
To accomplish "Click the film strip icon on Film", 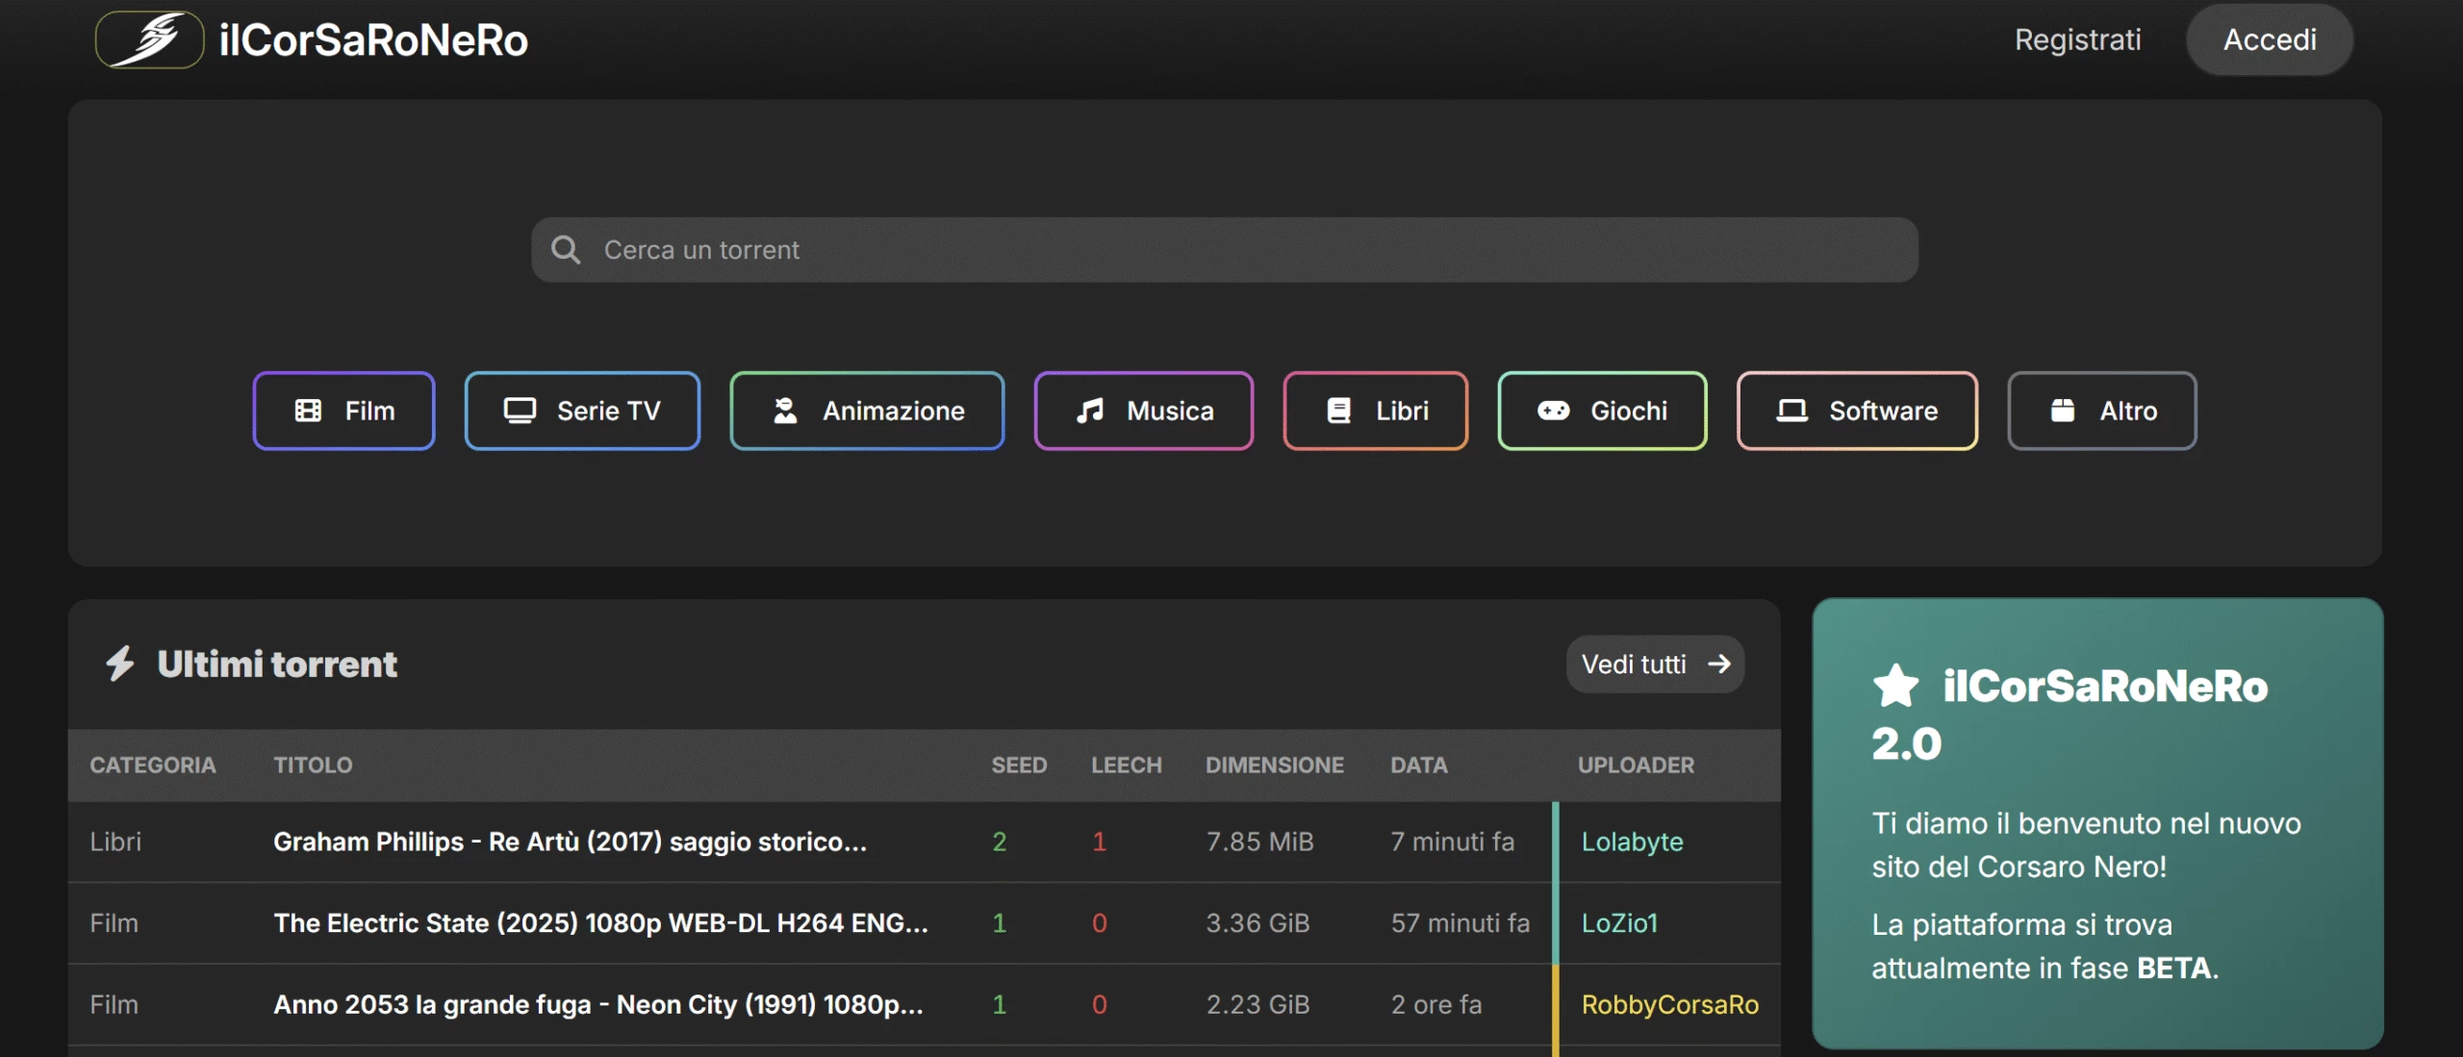I will coord(308,411).
